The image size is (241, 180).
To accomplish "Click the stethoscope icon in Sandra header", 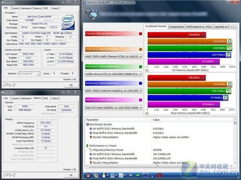I will 91,13.
